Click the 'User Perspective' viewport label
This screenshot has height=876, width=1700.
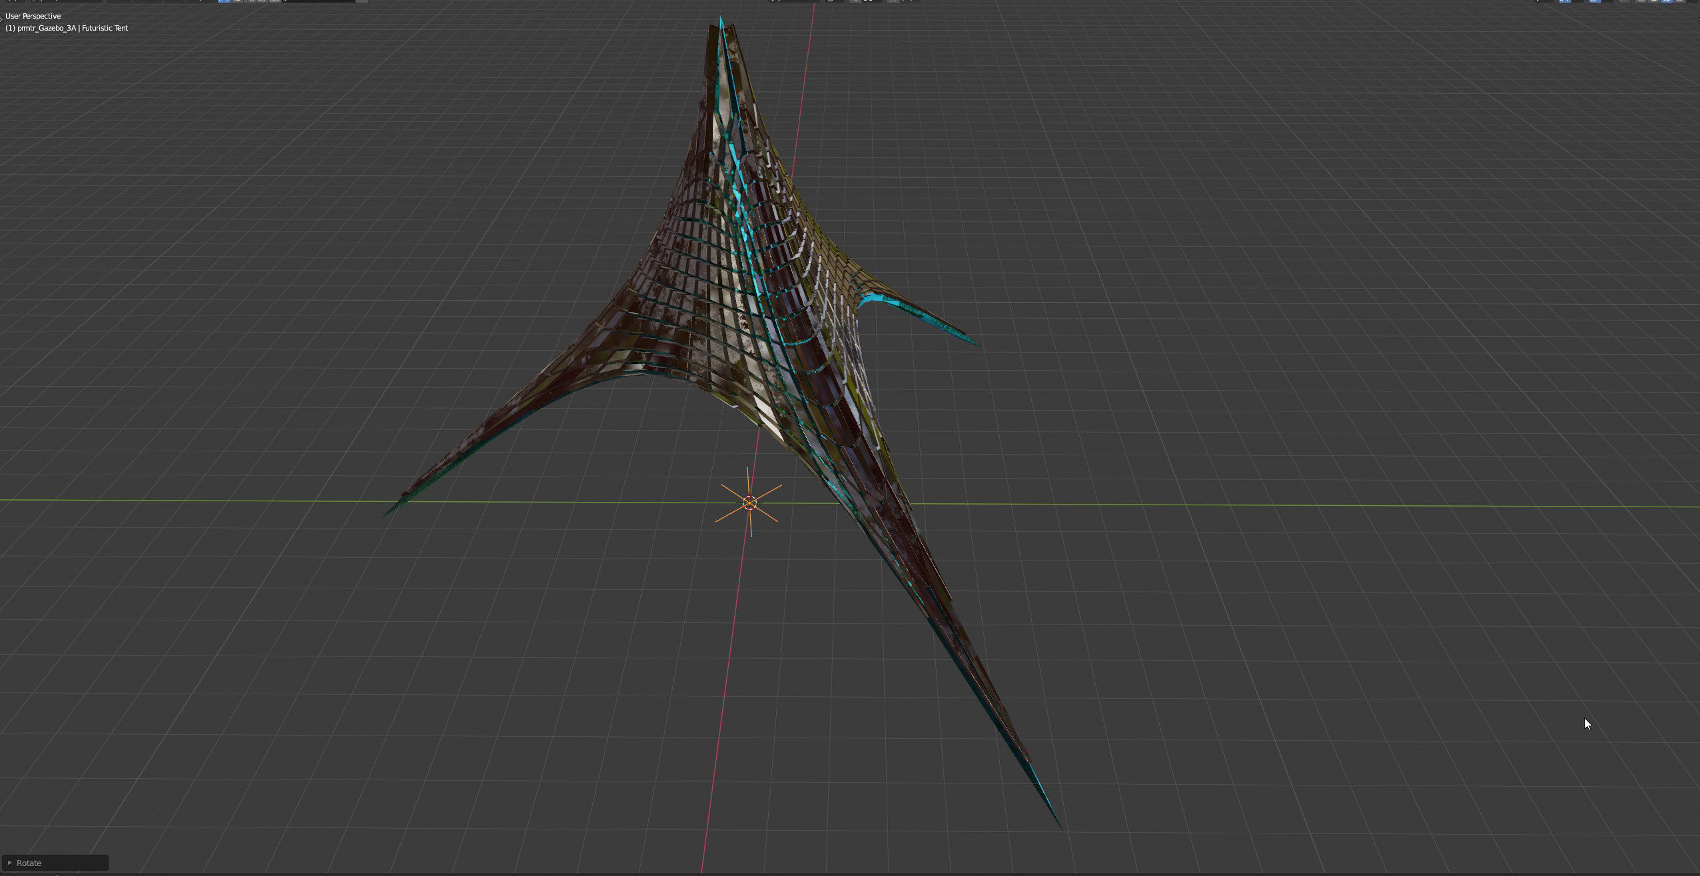tap(33, 16)
